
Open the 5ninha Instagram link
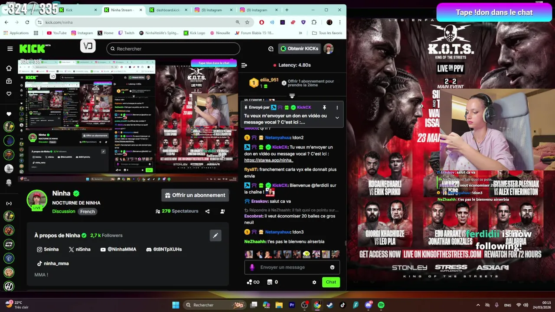(x=48, y=249)
